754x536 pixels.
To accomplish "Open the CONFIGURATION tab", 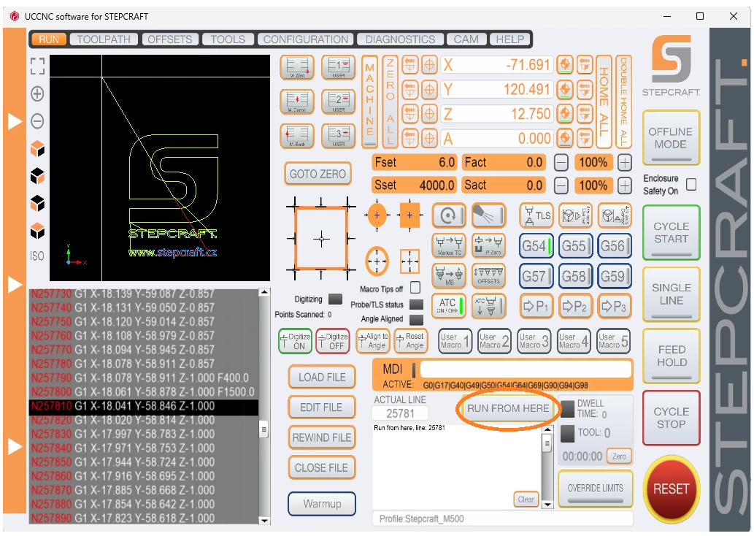I will 306,39.
